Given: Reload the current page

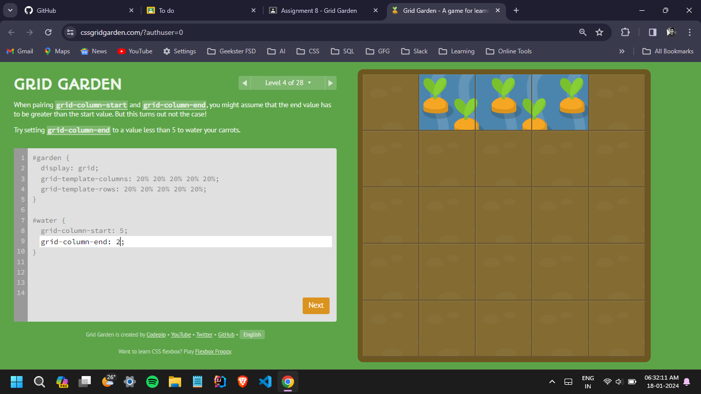Looking at the screenshot, I should click(x=48, y=32).
